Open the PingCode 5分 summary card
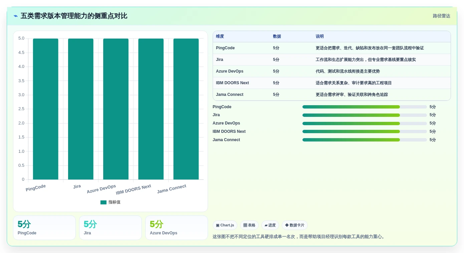464x253 pixels. pos(44,228)
